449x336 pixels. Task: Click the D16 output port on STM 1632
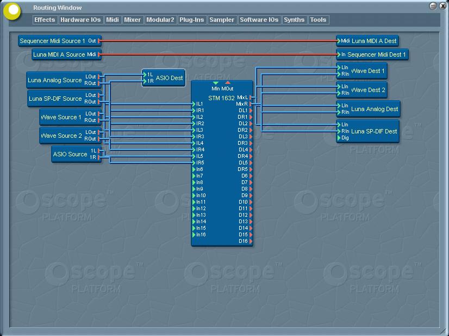click(x=251, y=241)
